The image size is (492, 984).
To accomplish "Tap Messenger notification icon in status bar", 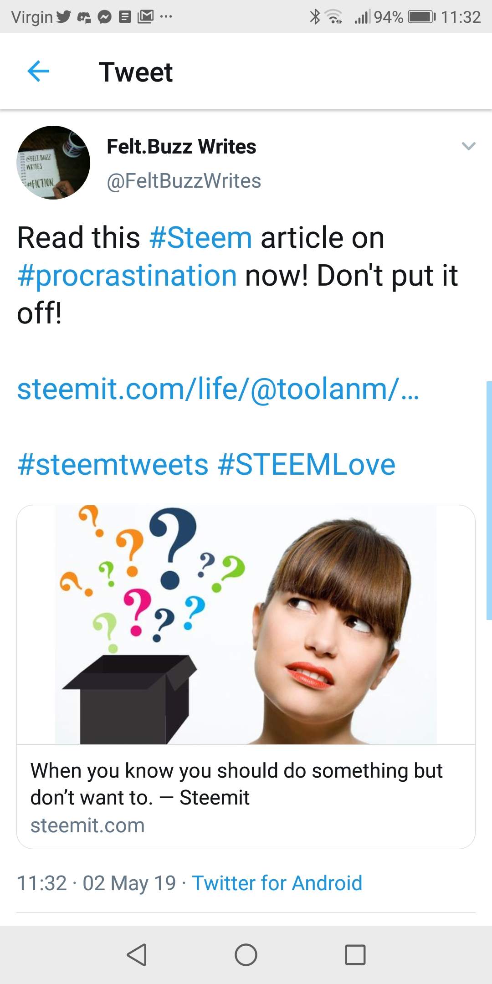I will 105,17.
